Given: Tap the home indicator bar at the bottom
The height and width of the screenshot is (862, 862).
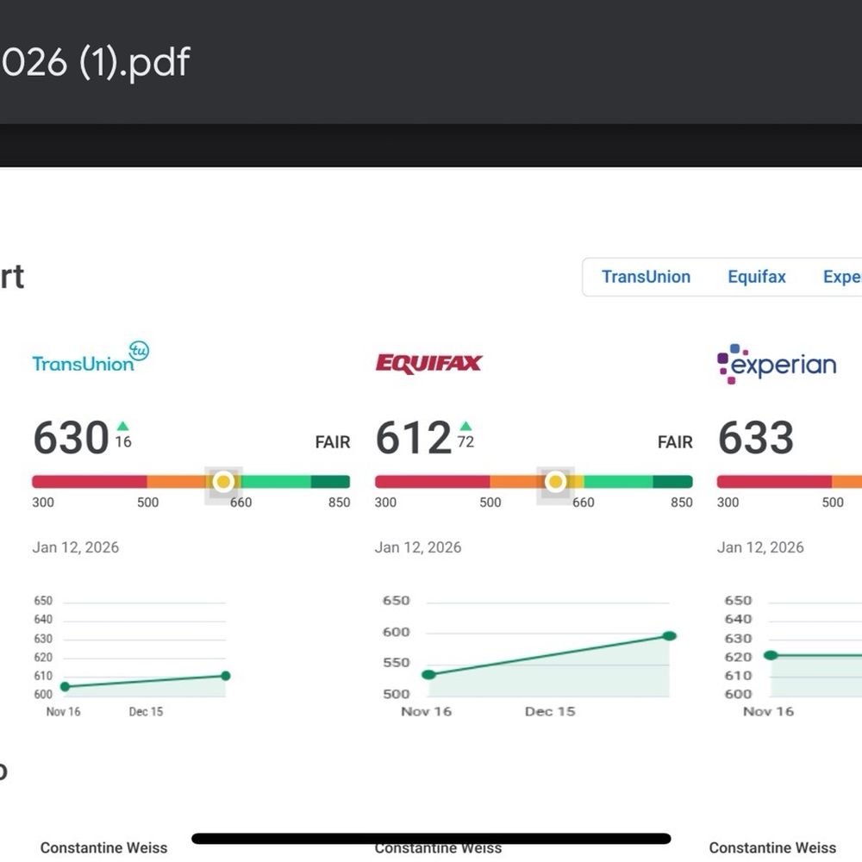Looking at the screenshot, I should click(431, 839).
